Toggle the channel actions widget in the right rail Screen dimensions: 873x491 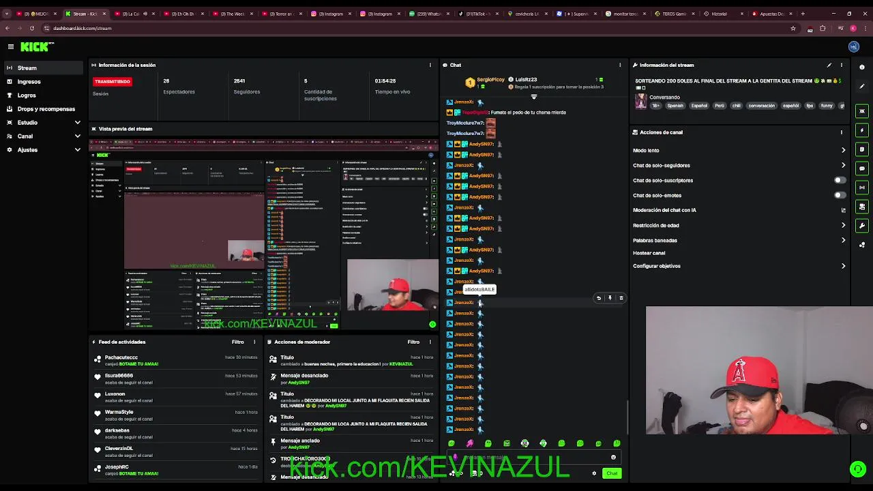(x=862, y=207)
